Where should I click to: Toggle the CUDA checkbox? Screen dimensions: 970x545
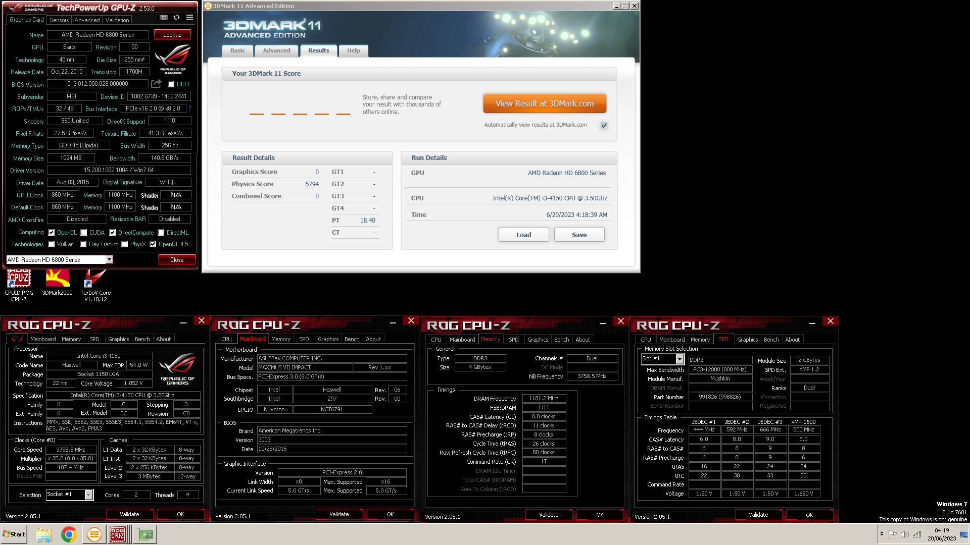[x=84, y=233]
